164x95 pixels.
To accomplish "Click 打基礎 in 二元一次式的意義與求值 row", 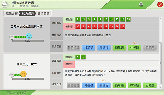I will tap(89, 48).
